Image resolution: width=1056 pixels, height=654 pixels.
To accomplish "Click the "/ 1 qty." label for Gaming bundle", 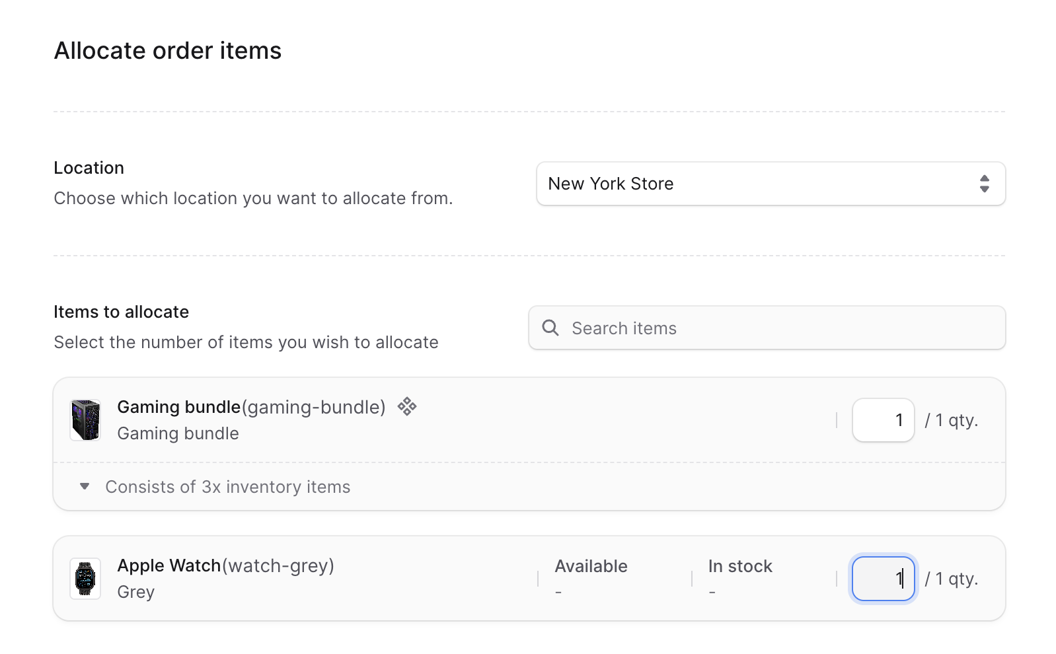I will pos(951,420).
